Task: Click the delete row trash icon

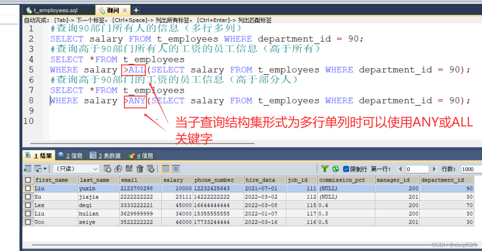Action: (x=140, y=169)
